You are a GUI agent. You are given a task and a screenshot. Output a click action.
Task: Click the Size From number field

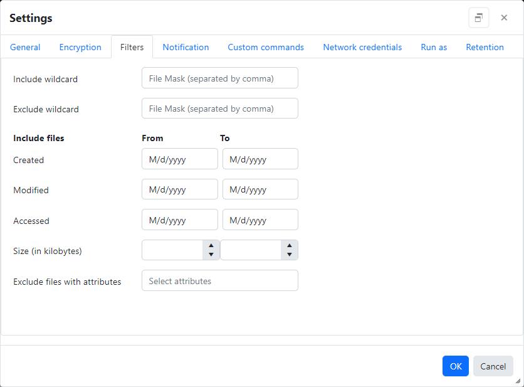[172, 250]
